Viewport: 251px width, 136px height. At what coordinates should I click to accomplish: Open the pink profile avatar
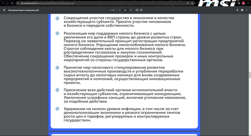coord(243,3)
